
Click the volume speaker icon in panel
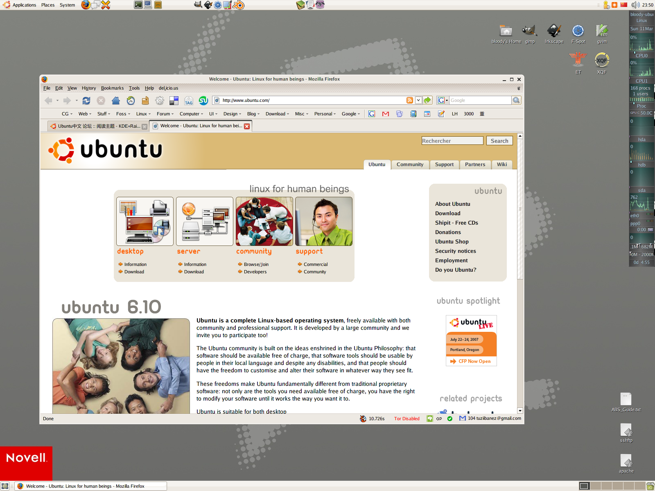click(x=635, y=5)
